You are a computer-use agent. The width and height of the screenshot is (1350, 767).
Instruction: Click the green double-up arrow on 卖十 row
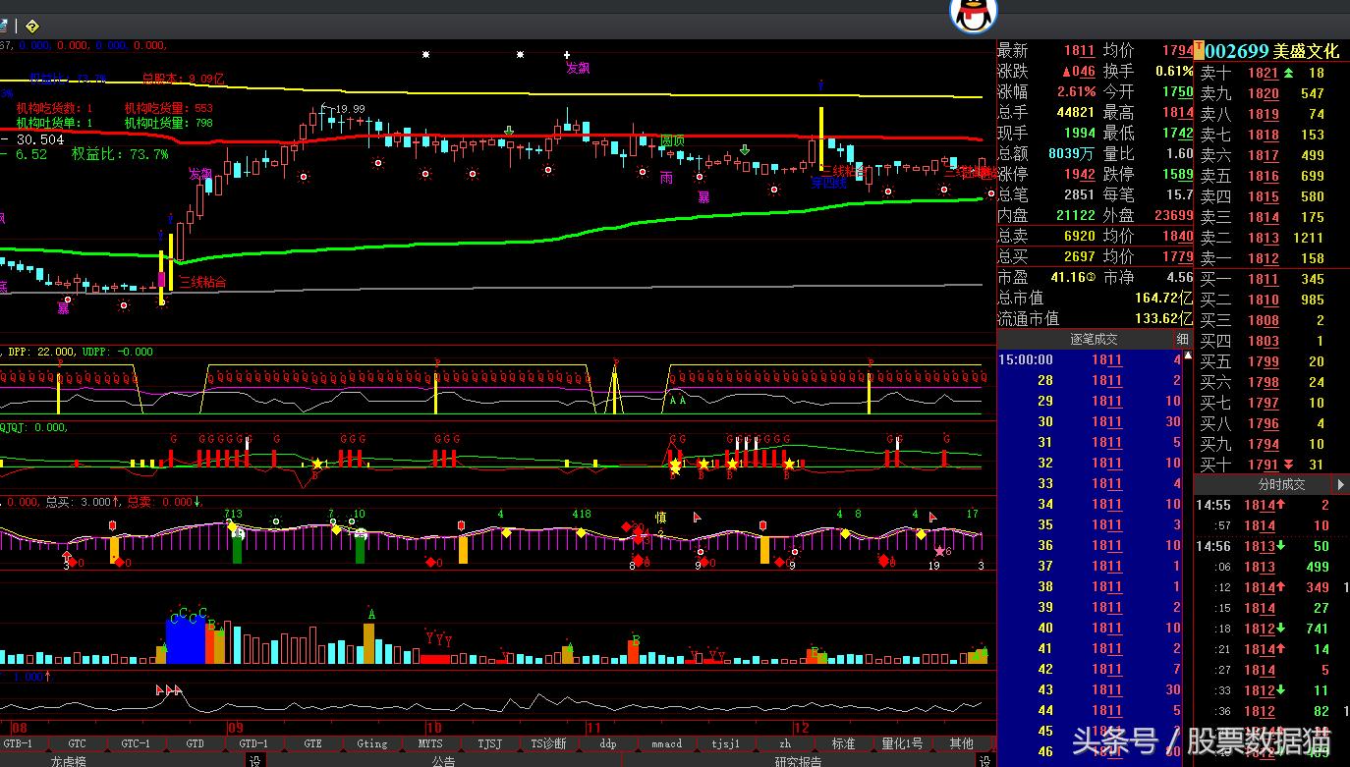tap(1288, 73)
